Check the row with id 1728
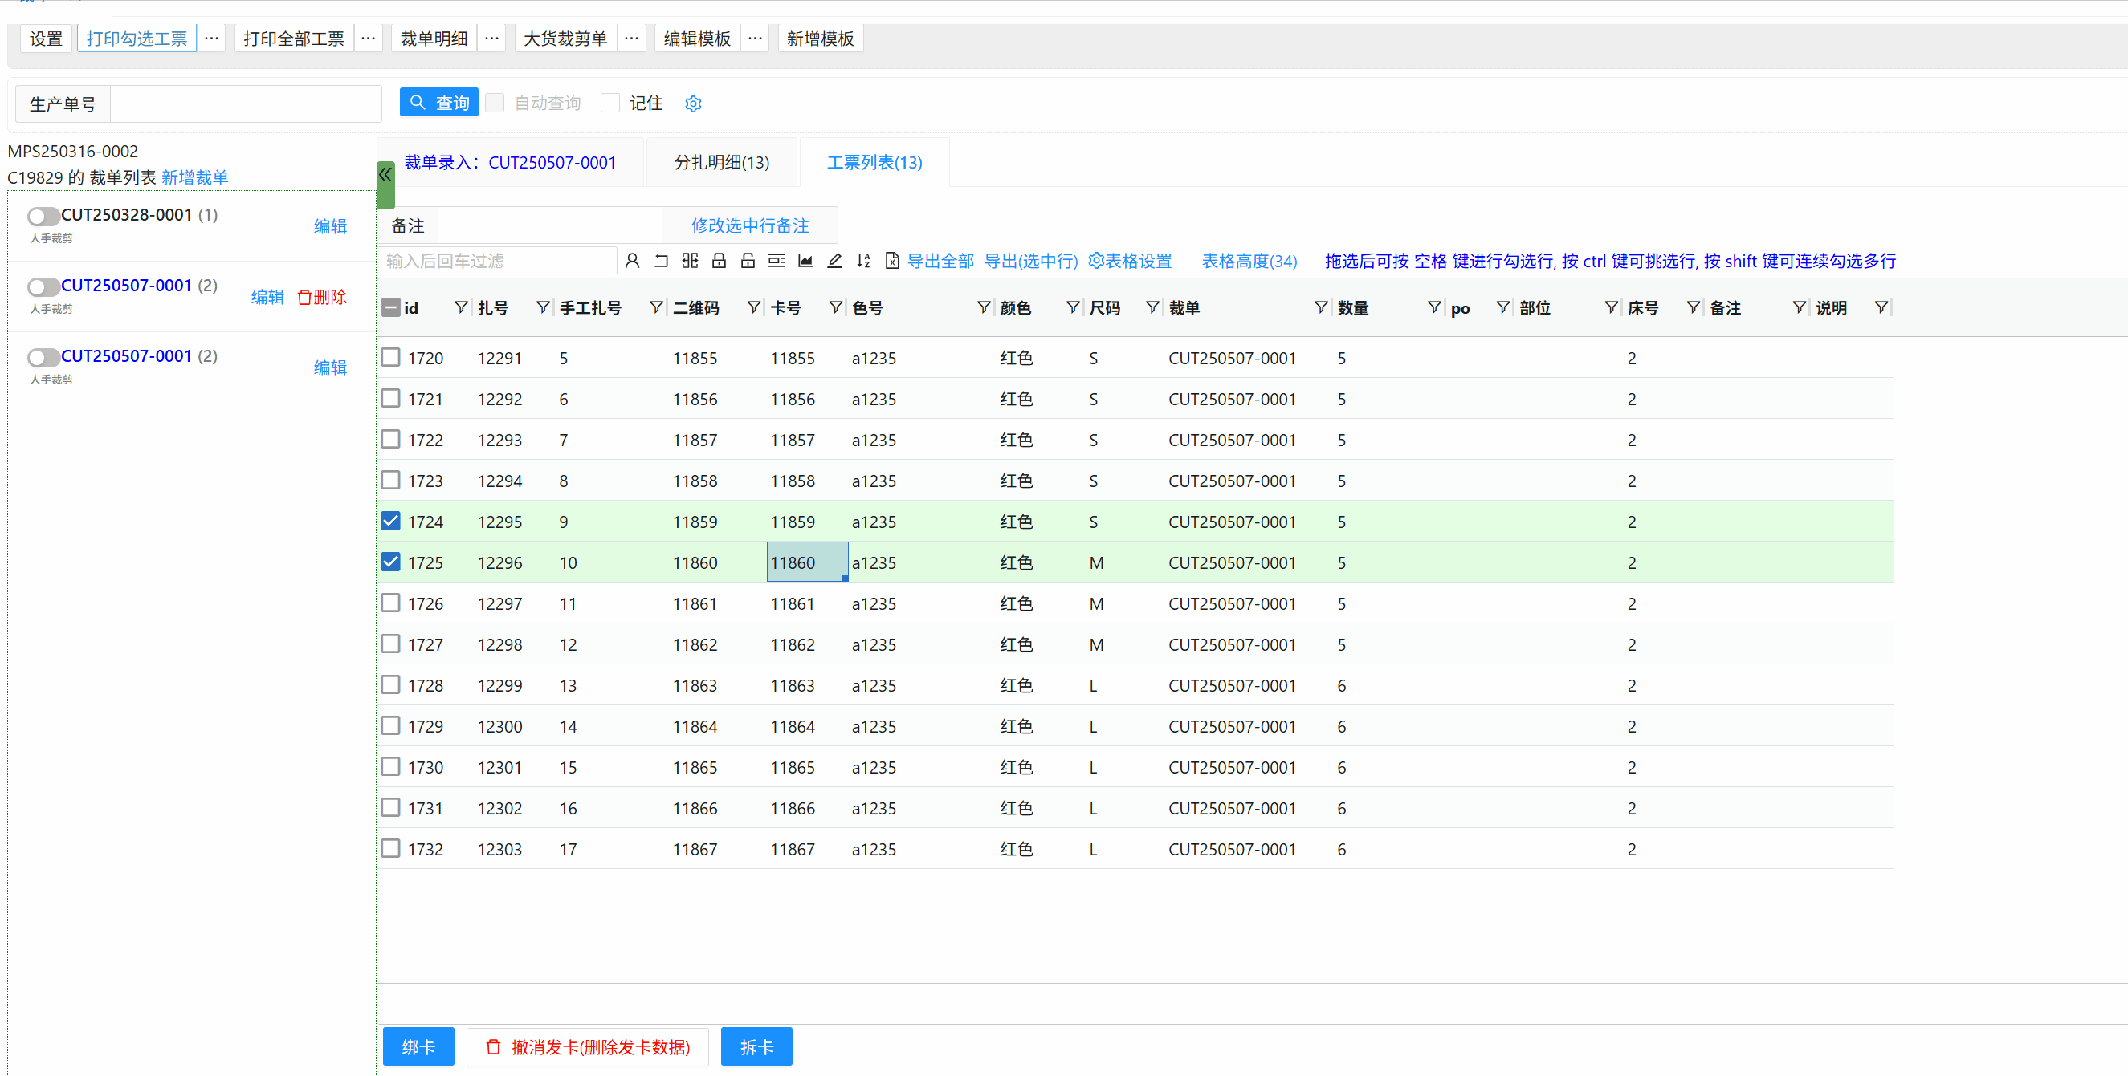The width and height of the screenshot is (2128, 1076). (x=391, y=685)
